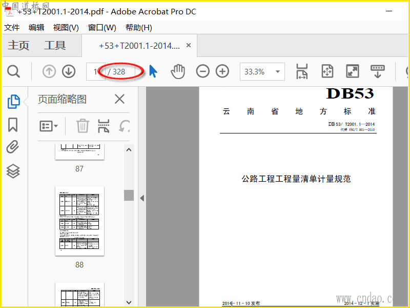The image size is (410, 308).
Task: Open the Layers panel icon
Action: [13, 171]
